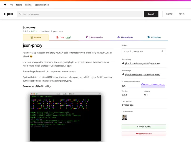
Task: Copy the npm install command
Action: click(162, 51)
